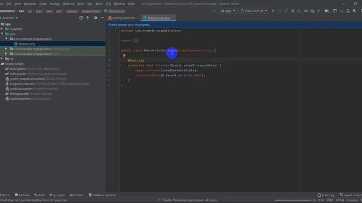Expand the manifests folder
The height and width of the screenshot is (203, 362).
point(2,29)
